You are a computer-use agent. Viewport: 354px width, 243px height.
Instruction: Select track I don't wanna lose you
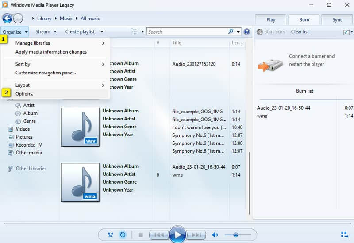click(x=199, y=127)
